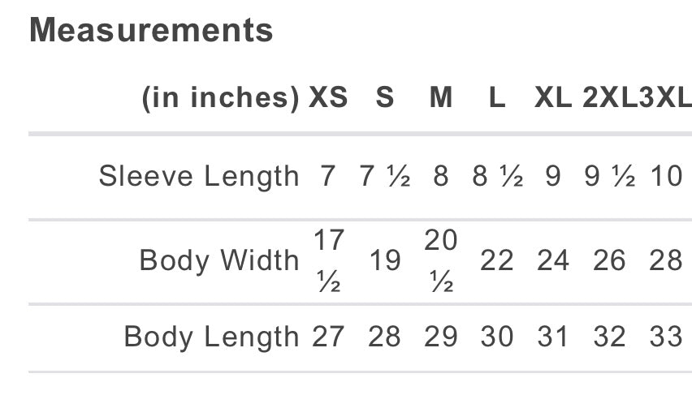Screen dimensions: 692x408
Task: Select the Body Length row label
Action: (x=211, y=337)
